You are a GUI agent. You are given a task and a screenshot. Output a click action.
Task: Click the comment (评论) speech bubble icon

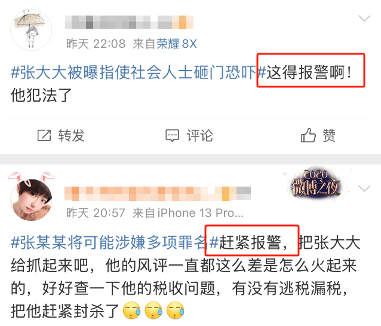tap(172, 135)
